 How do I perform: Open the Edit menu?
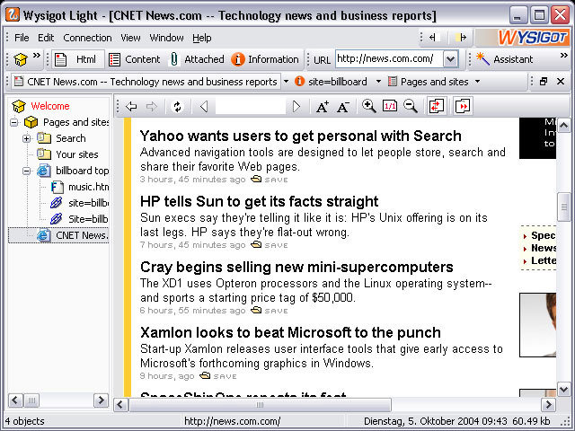point(46,38)
